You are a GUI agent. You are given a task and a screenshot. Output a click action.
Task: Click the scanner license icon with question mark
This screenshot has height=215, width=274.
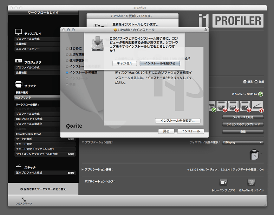pyautogui.click(x=258, y=106)
